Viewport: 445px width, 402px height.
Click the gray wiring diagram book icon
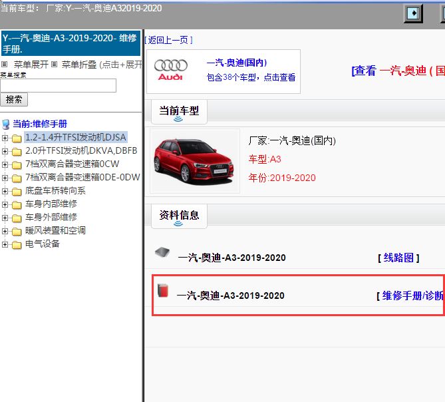[162, 252]
